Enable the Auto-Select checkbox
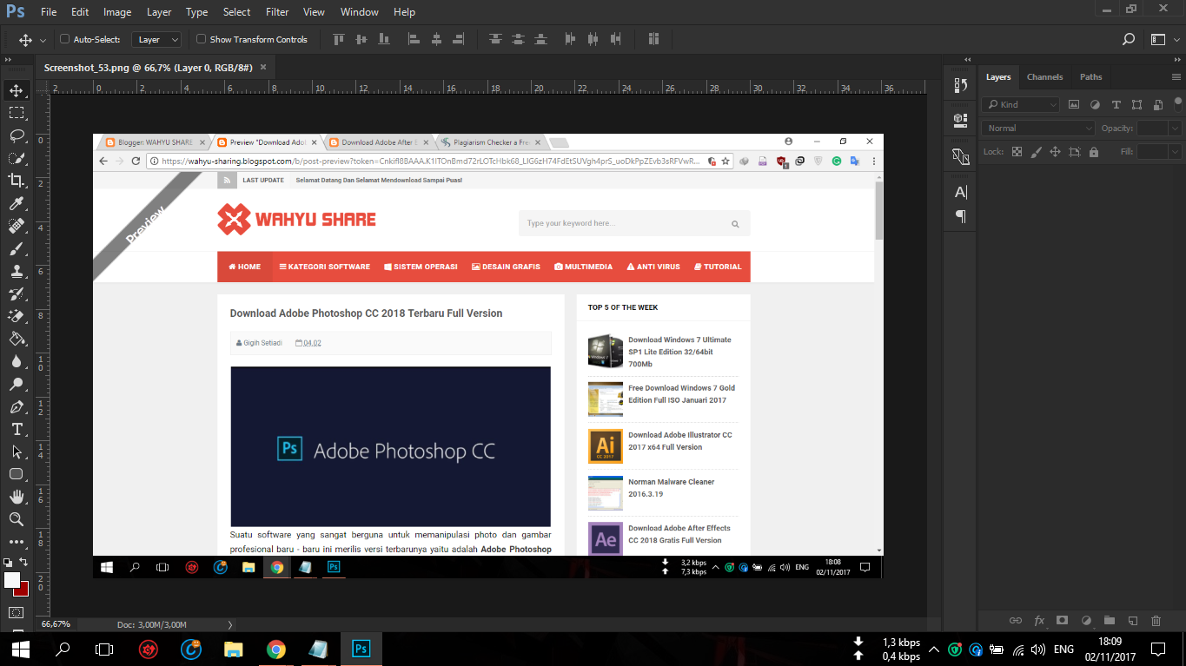The height and width of the screenshot is (666, 1186). [x=64, y=39]
